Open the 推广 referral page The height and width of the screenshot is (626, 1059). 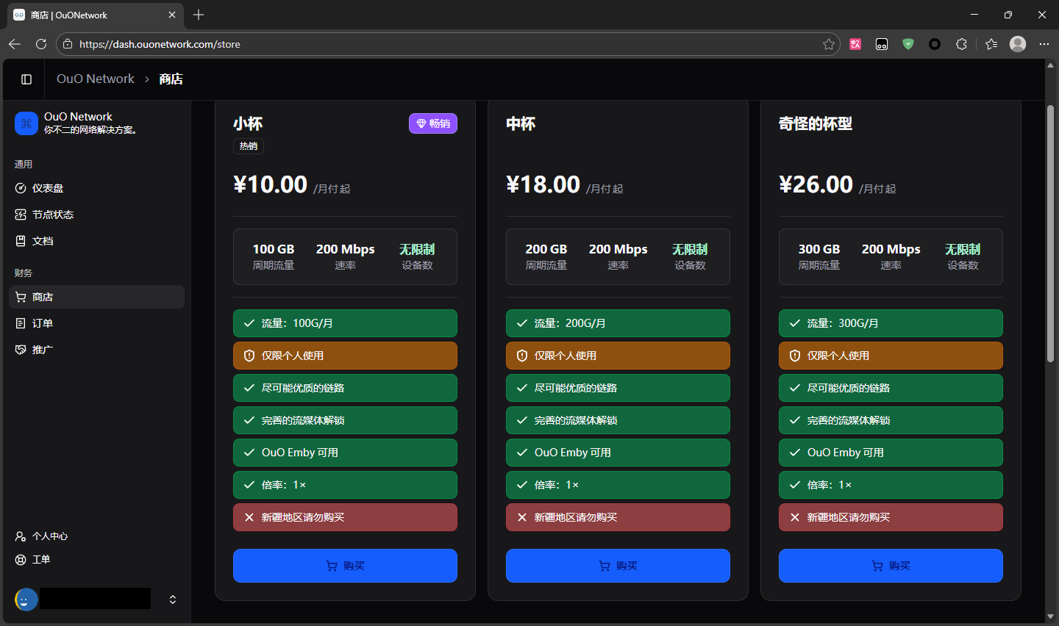click(43, 350)
